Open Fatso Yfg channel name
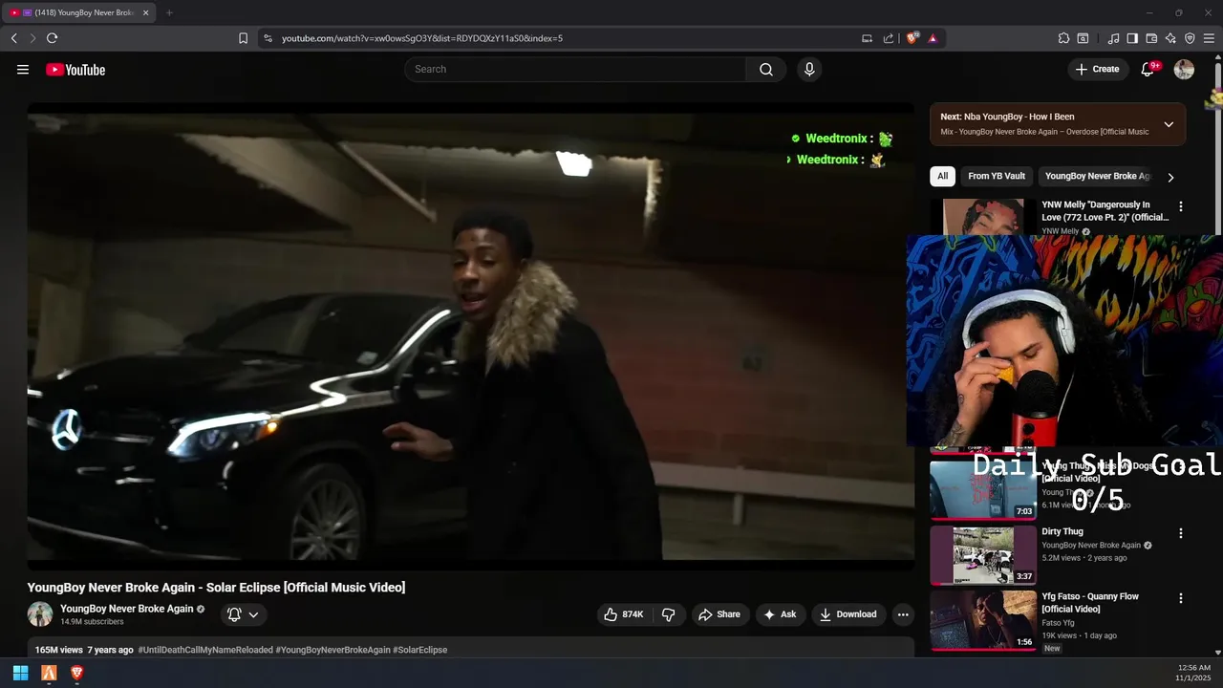 coord(1058,623)
